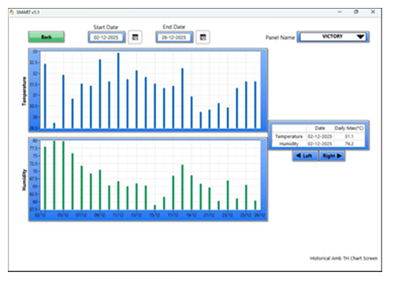394x287 pixels.
Task: Click the 02/12 x-axis label
Action: click(40, 215)
